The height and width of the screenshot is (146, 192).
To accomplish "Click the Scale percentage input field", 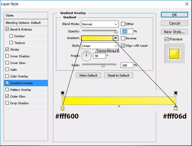I will coord(127,65).
